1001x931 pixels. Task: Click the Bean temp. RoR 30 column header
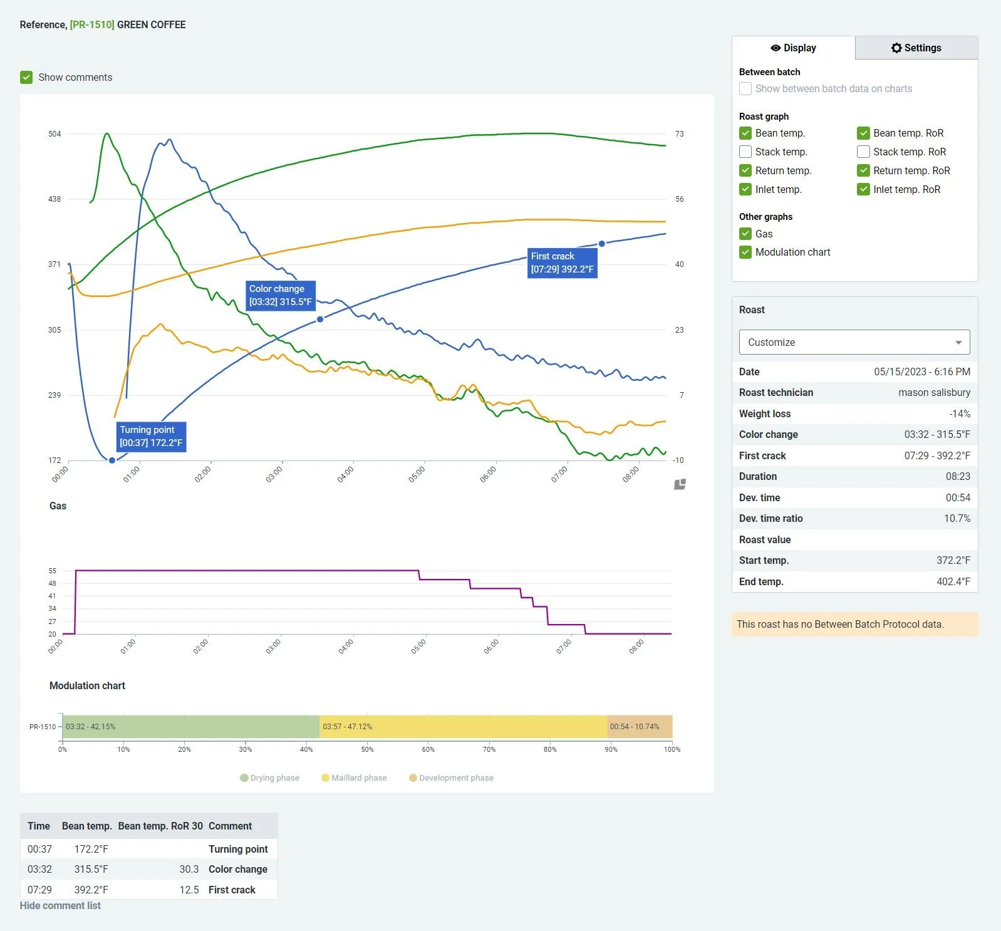[160, 826]
